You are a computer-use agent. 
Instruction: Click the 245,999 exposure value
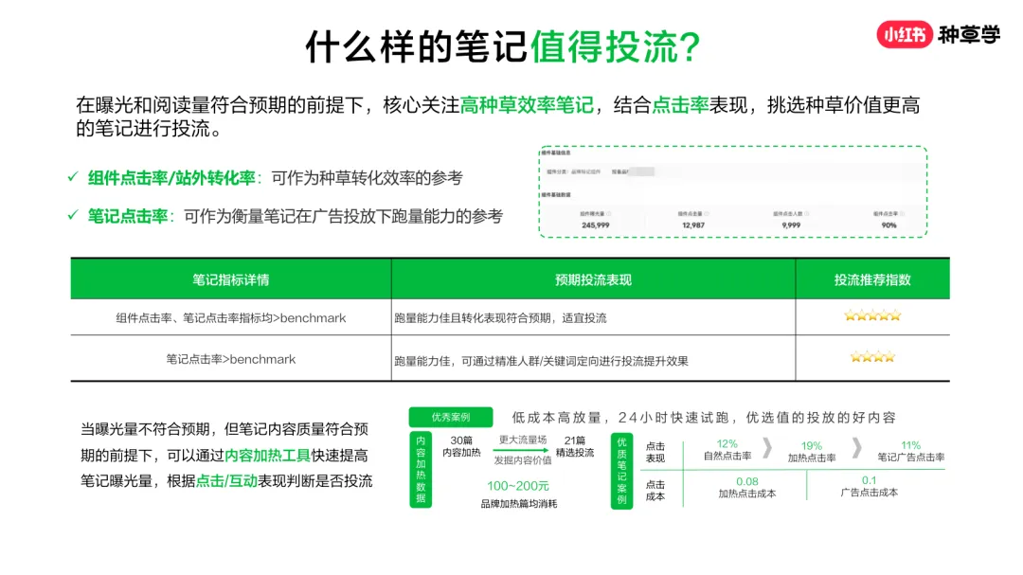pyautogui.click(x=595, y=225)
